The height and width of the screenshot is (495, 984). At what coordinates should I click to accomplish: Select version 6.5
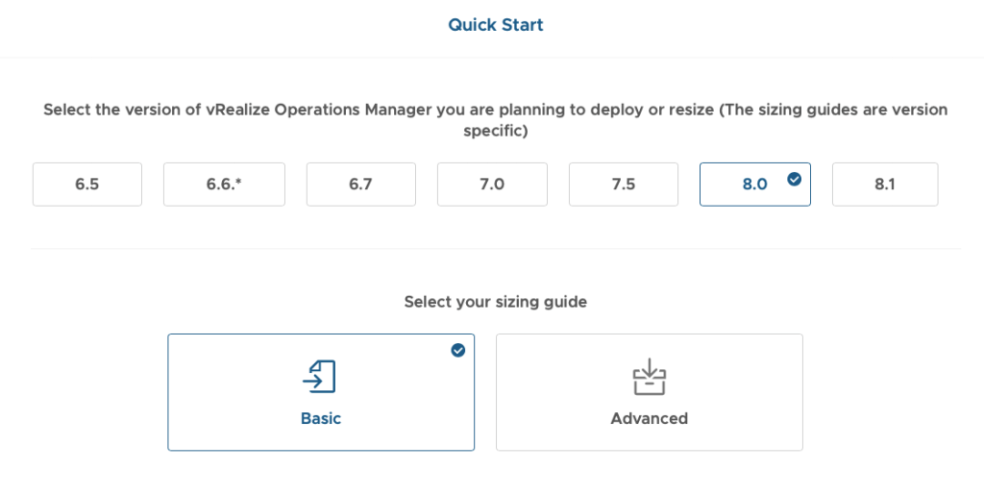click(x=86, y=185)
